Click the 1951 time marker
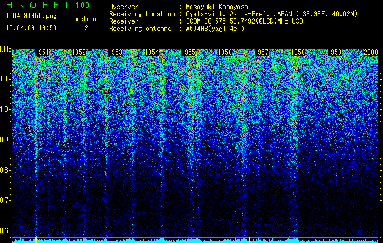Viewport: 383px width, 243px height. coord(42,52)
